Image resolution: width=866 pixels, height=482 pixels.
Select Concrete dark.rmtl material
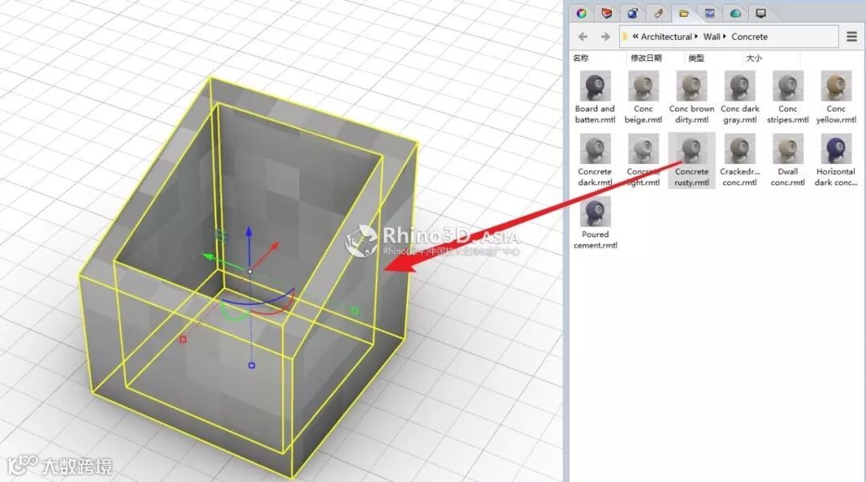[595, 160]
